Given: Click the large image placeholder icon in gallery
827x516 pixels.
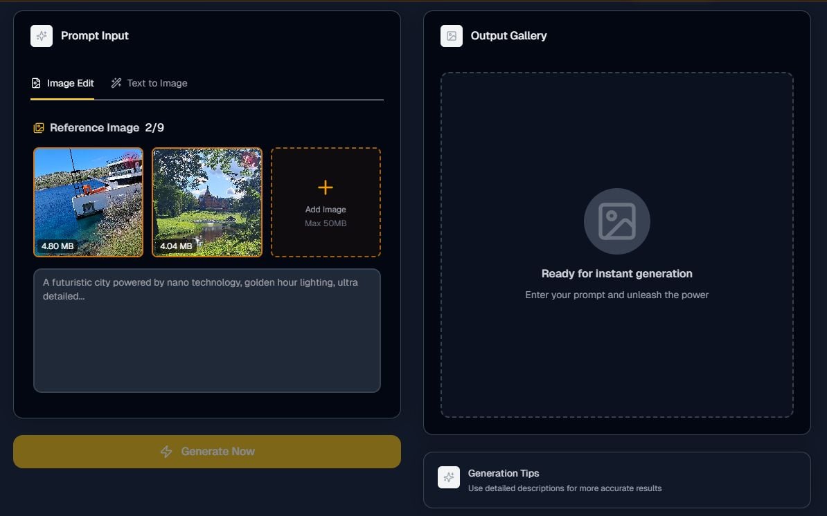Looking at the screenshot, I should tap(616, 221).
